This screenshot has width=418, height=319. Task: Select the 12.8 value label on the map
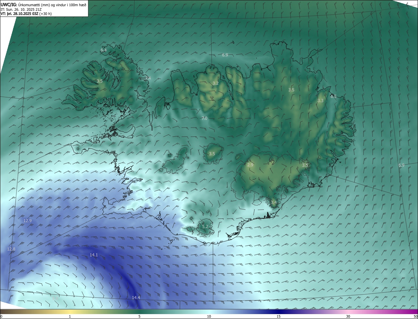(x=11, y=249)
